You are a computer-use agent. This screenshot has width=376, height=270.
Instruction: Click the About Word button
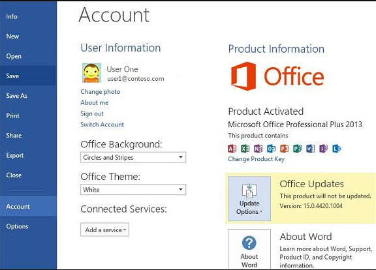tap(249, 249)
